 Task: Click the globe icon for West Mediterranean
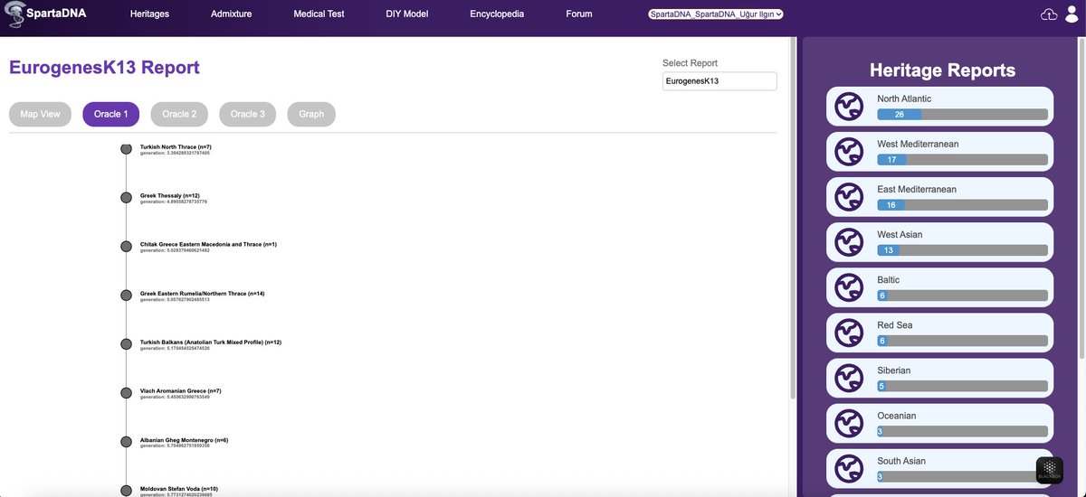click(849, 152)
